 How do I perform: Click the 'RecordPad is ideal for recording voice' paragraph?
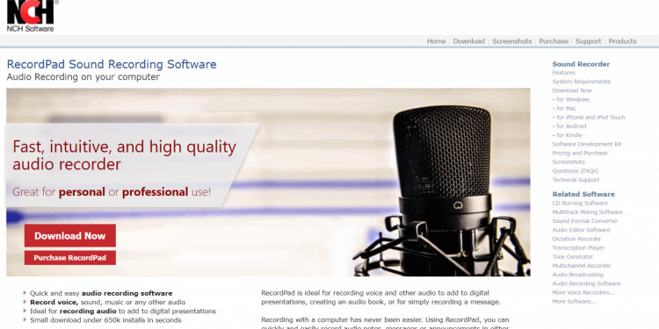click(380, 297)
